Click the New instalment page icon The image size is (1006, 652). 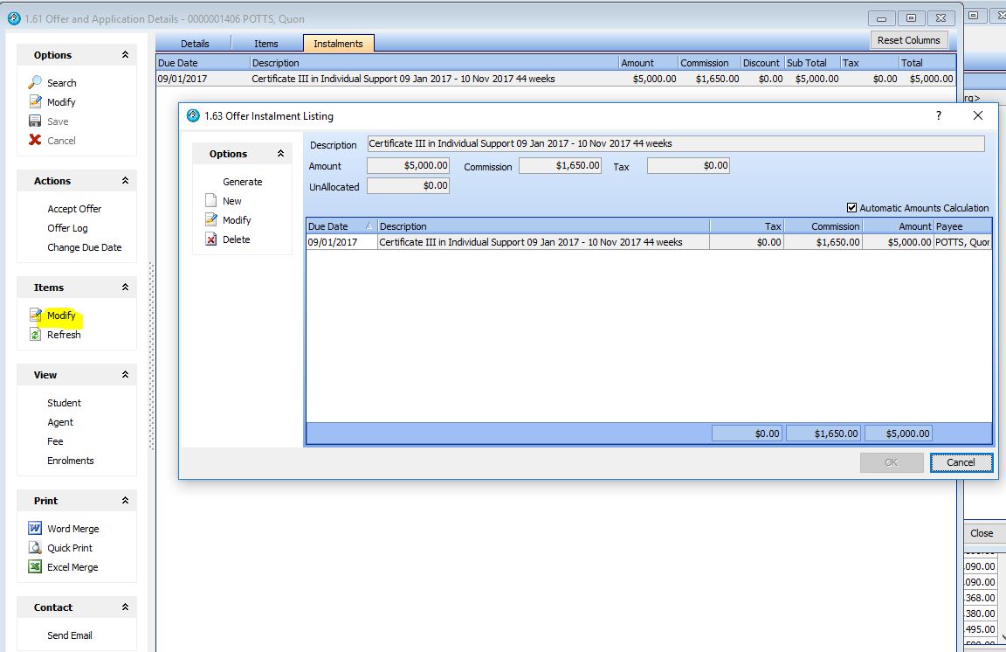210,201
